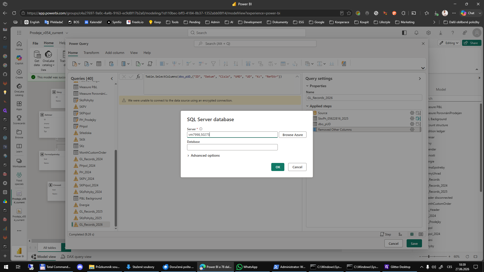Collapse the Query settings pane
The height and width of the screenshot is (272, 484).
420,79
